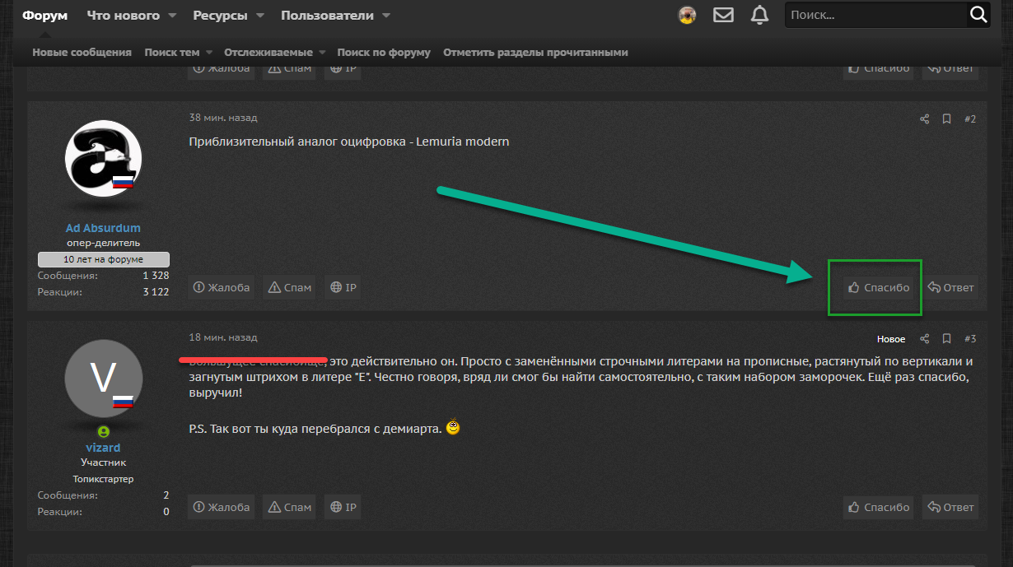Screen dimensions: 1013x567
Task: Open the user avatar icon in header
Action: pyautogui.click(x=687, y=15)
